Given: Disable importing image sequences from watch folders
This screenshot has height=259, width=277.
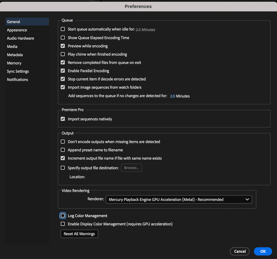Looking at the screenshot, I should click(x=63, y=87).
